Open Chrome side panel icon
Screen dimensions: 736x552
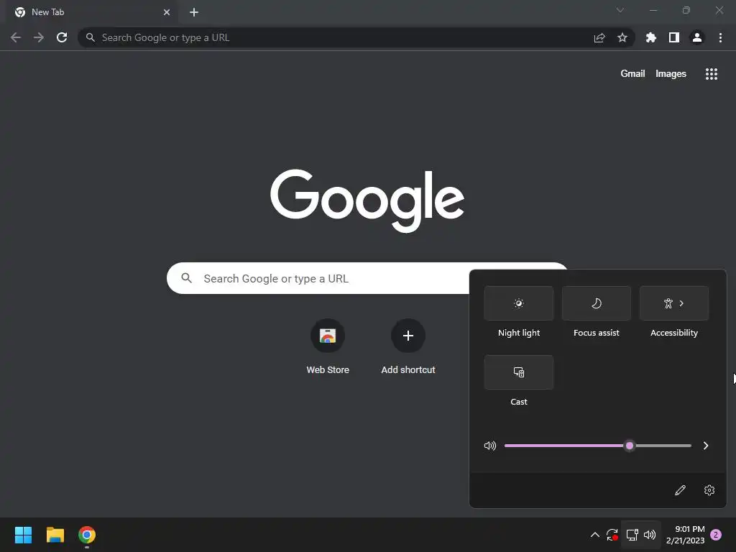674,37
